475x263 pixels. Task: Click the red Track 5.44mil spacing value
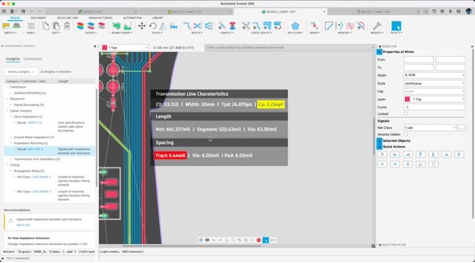170,156
